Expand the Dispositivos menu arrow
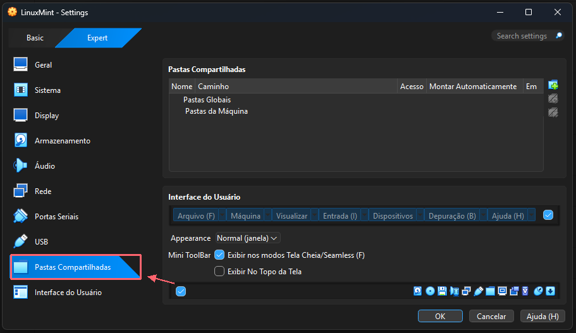Image resolution: width=576 pixels, height=333 pixels. click(420, 215)
